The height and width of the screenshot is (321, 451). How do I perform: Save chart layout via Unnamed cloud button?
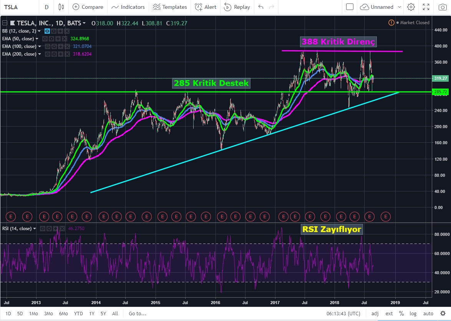(376, 7)
